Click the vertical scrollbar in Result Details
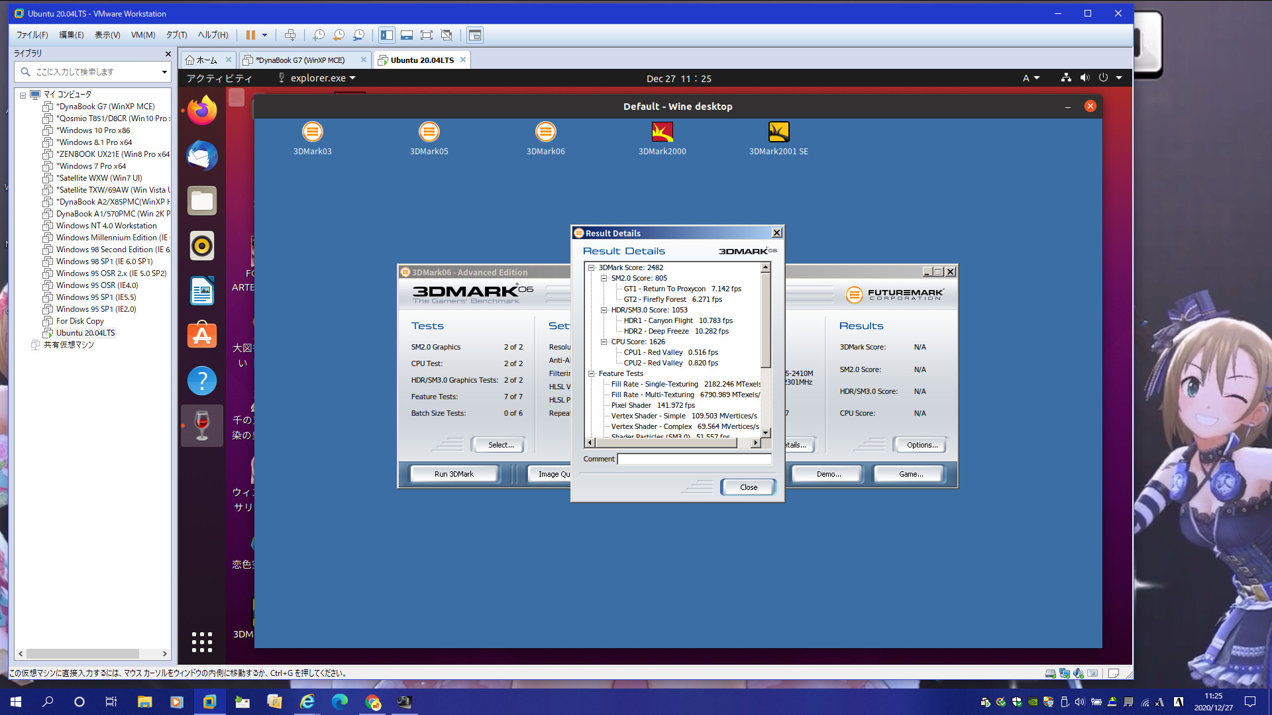Viewport: 1272px width, 715px height. click(x=766, y=350)
